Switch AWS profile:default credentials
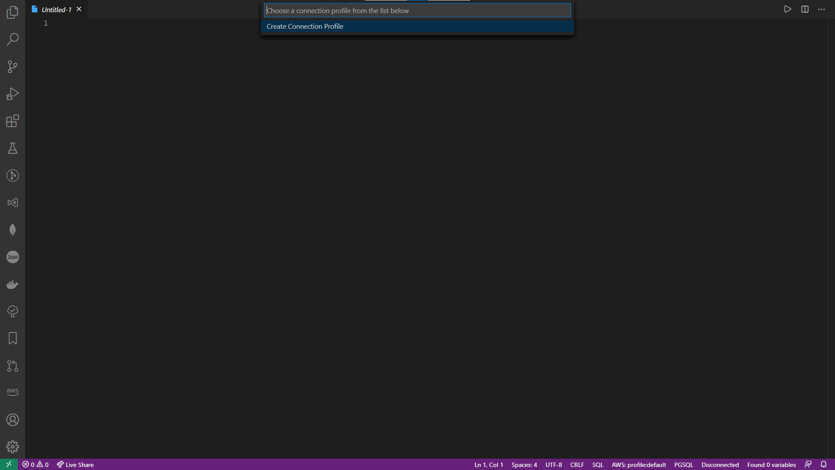The image size is (835, 470). point(638,464)
